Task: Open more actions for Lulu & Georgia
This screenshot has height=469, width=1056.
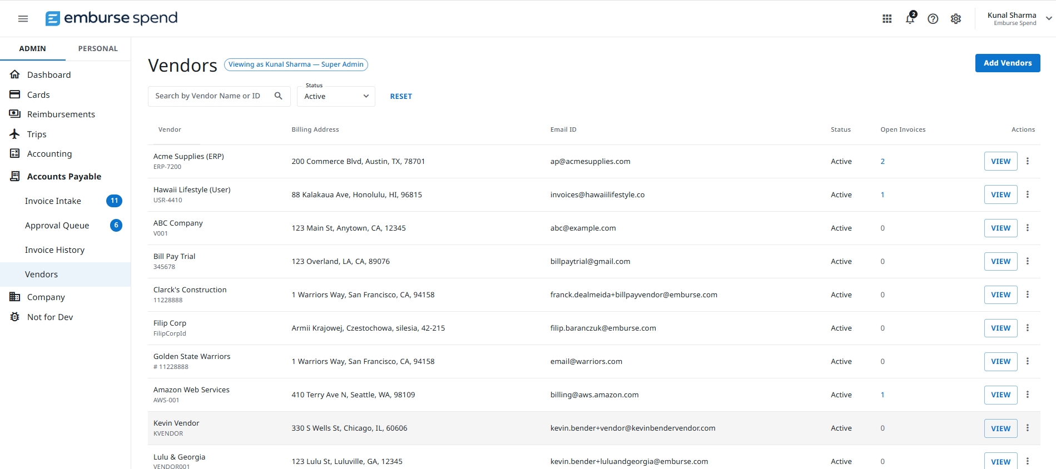Action: click(1027, 461)
